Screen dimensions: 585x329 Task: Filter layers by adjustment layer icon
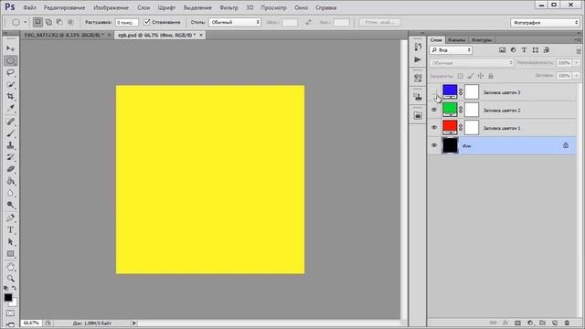[514, 50]
